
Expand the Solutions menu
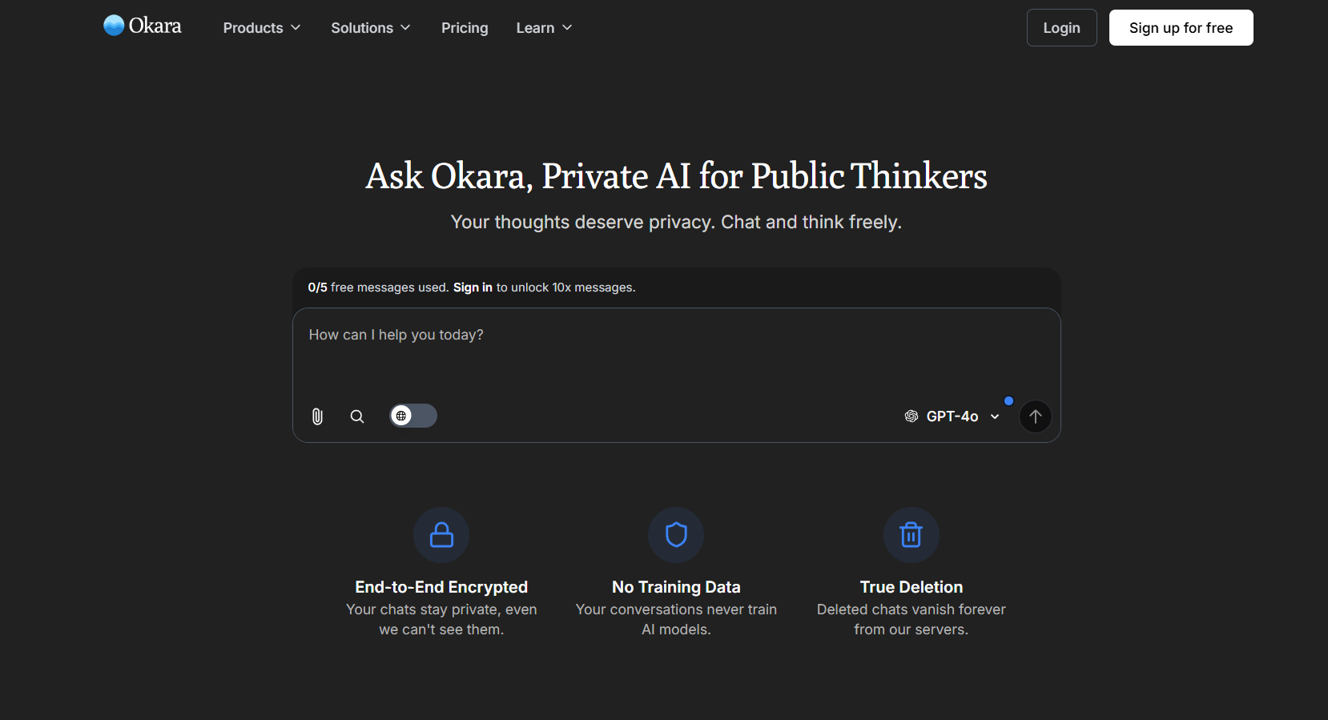371,28
